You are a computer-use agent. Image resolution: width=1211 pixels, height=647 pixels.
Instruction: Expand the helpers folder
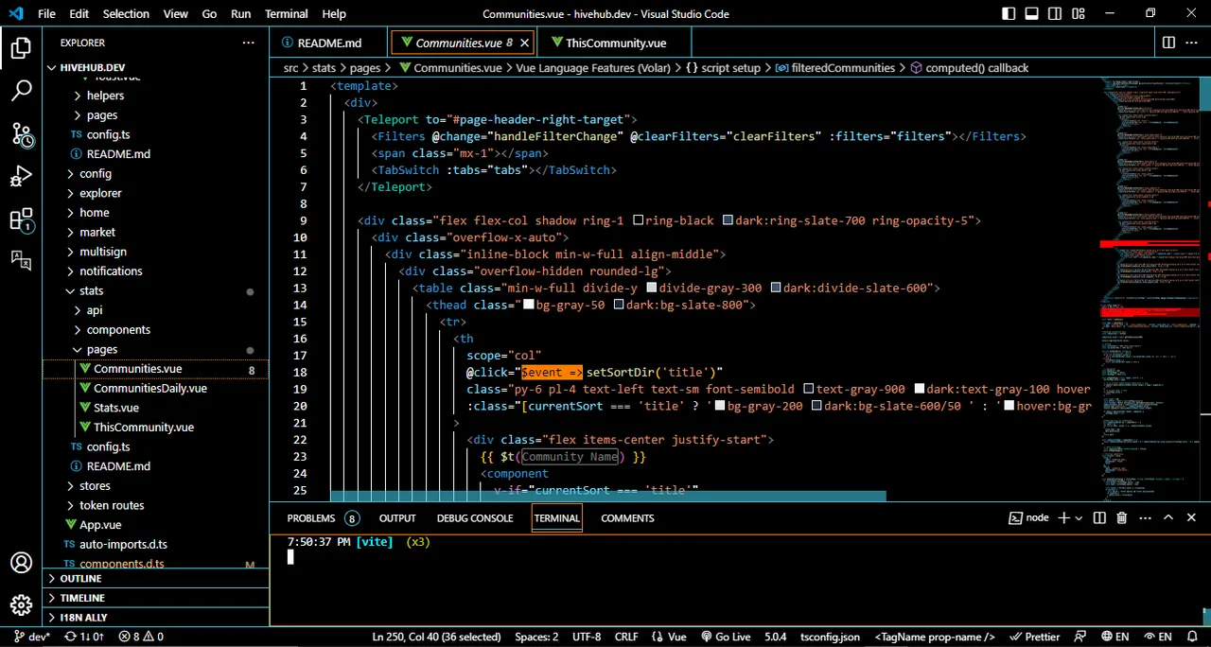105,96
